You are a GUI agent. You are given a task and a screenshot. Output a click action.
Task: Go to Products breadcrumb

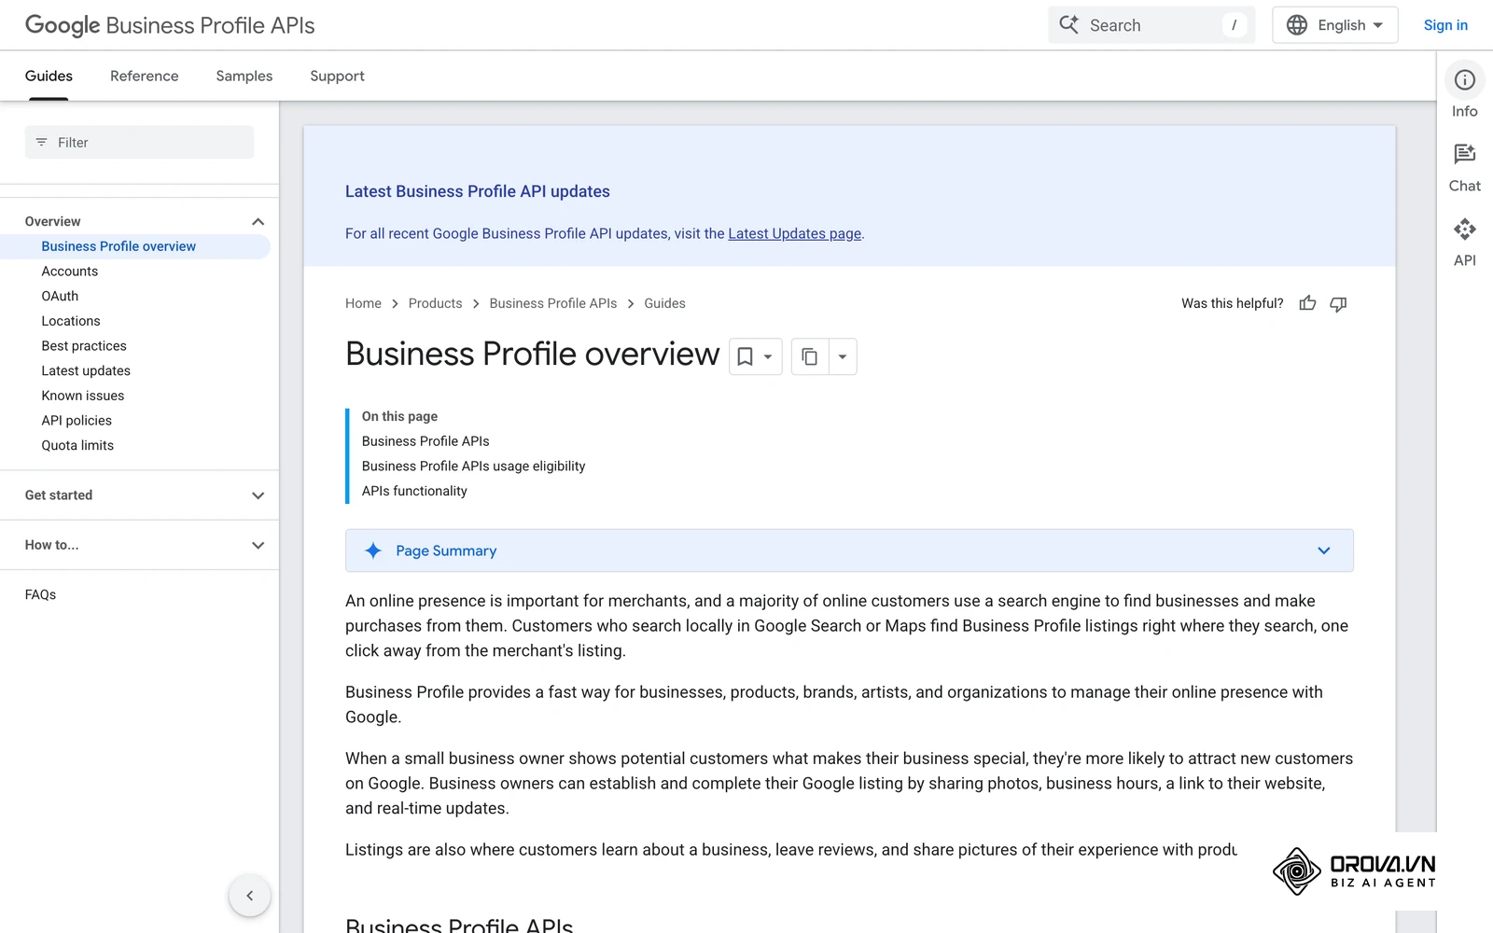click(435, 303)
